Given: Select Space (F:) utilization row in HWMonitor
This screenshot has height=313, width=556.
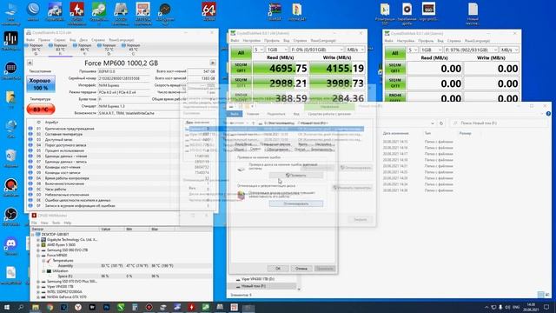Looking at the screenshot, I should 122,276.
